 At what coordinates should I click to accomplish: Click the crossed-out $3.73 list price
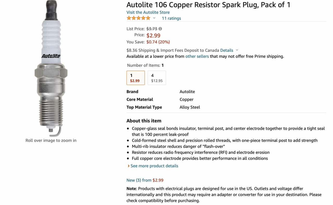(x=152, y=29)
